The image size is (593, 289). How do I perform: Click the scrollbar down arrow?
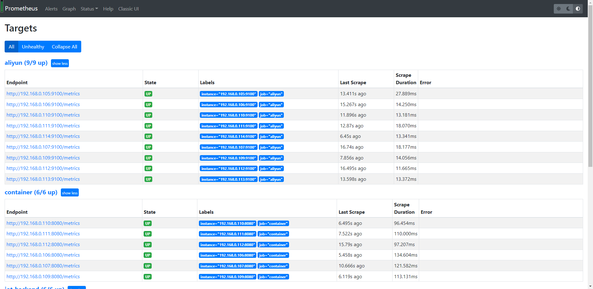point(590,286)
